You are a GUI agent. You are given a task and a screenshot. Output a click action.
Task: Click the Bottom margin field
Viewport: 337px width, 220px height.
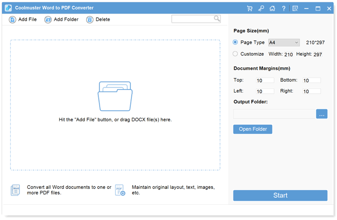pos(311,80)
